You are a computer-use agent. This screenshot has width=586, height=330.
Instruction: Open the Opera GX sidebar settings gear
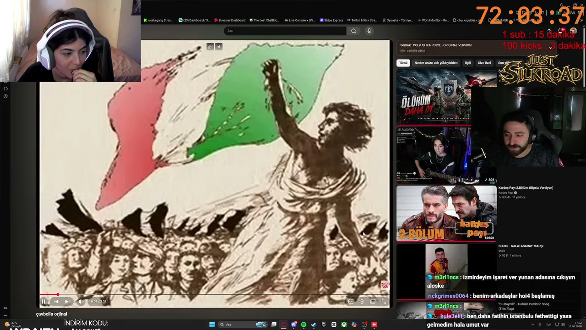[5, 96]
